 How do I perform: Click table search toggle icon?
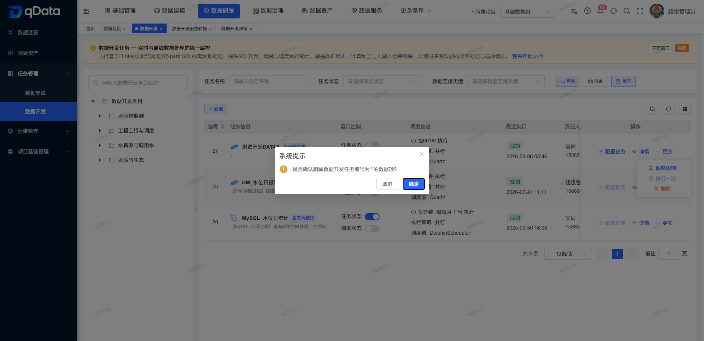653,109
